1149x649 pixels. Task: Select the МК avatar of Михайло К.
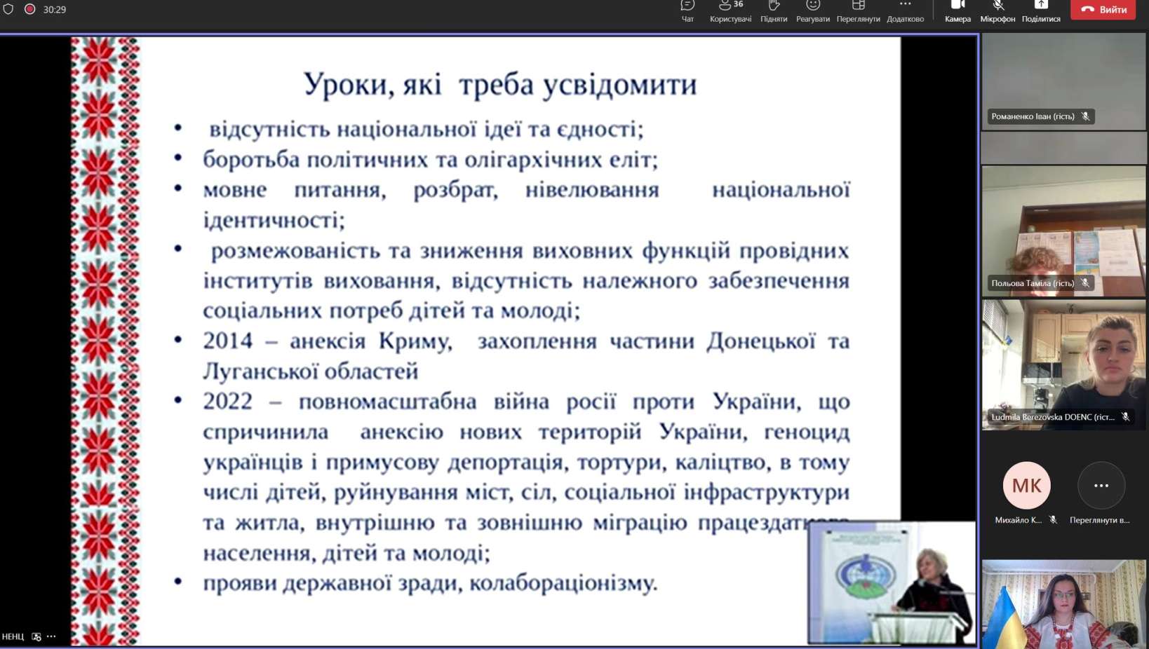tap(1026, 485)
